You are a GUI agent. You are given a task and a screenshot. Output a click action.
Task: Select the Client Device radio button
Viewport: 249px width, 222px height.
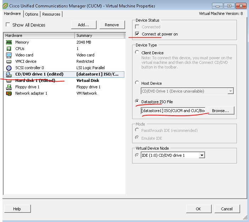[137, 52]
